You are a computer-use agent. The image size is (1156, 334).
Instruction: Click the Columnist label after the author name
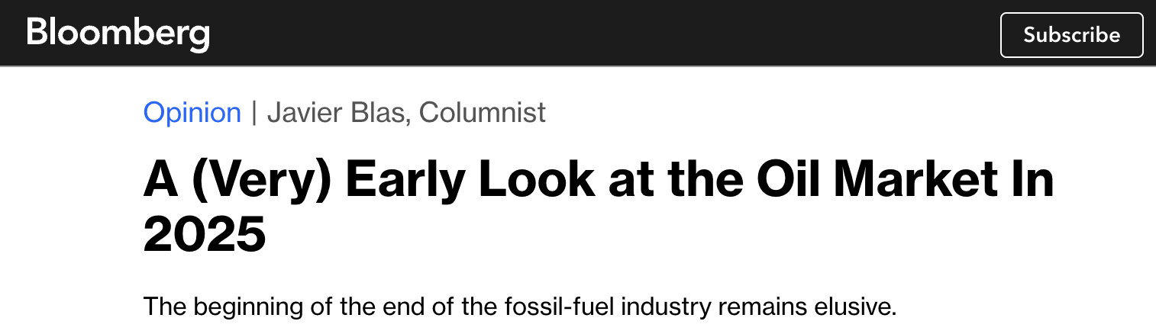[483, 113]
